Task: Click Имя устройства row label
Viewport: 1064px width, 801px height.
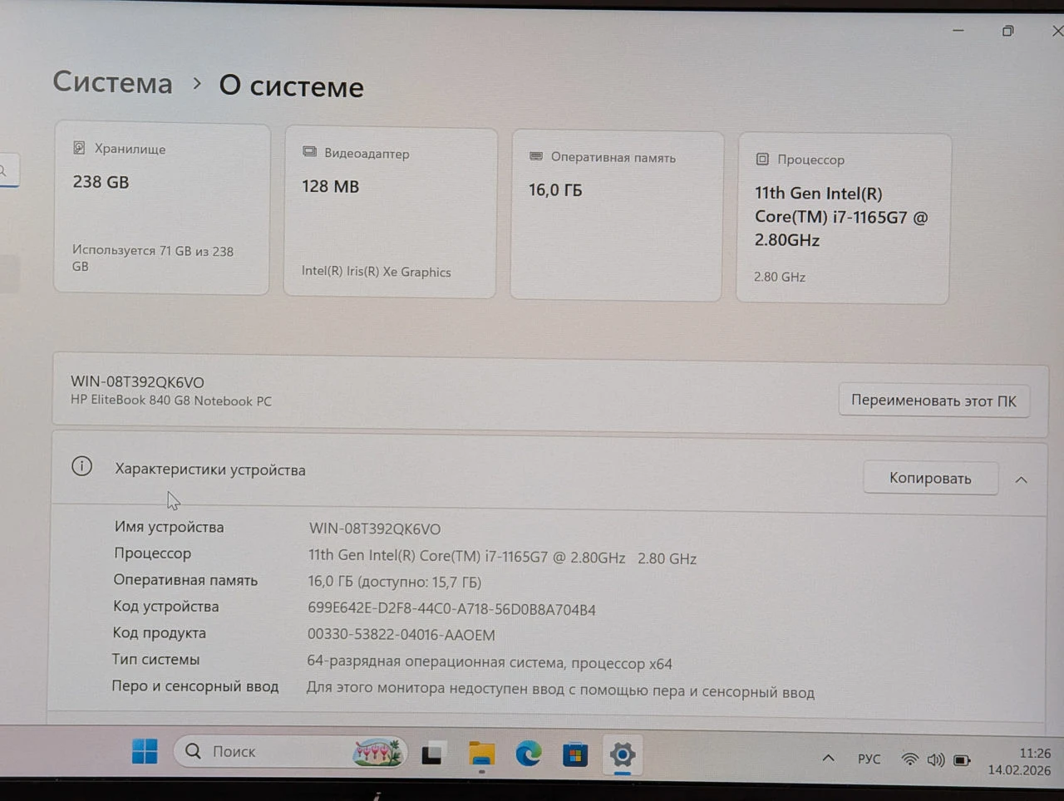Action: (x=170, y=527)
